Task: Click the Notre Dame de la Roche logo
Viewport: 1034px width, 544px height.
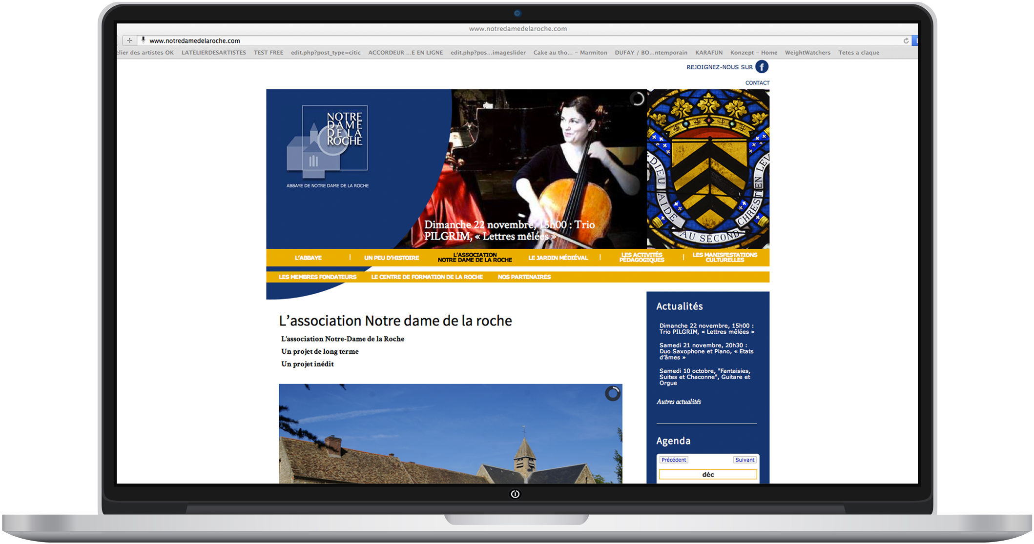Action: (x=327, y=141)
